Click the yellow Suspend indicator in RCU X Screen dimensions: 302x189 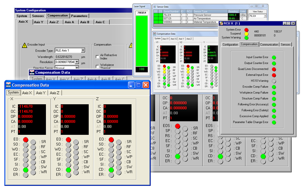tap(246, 34)
